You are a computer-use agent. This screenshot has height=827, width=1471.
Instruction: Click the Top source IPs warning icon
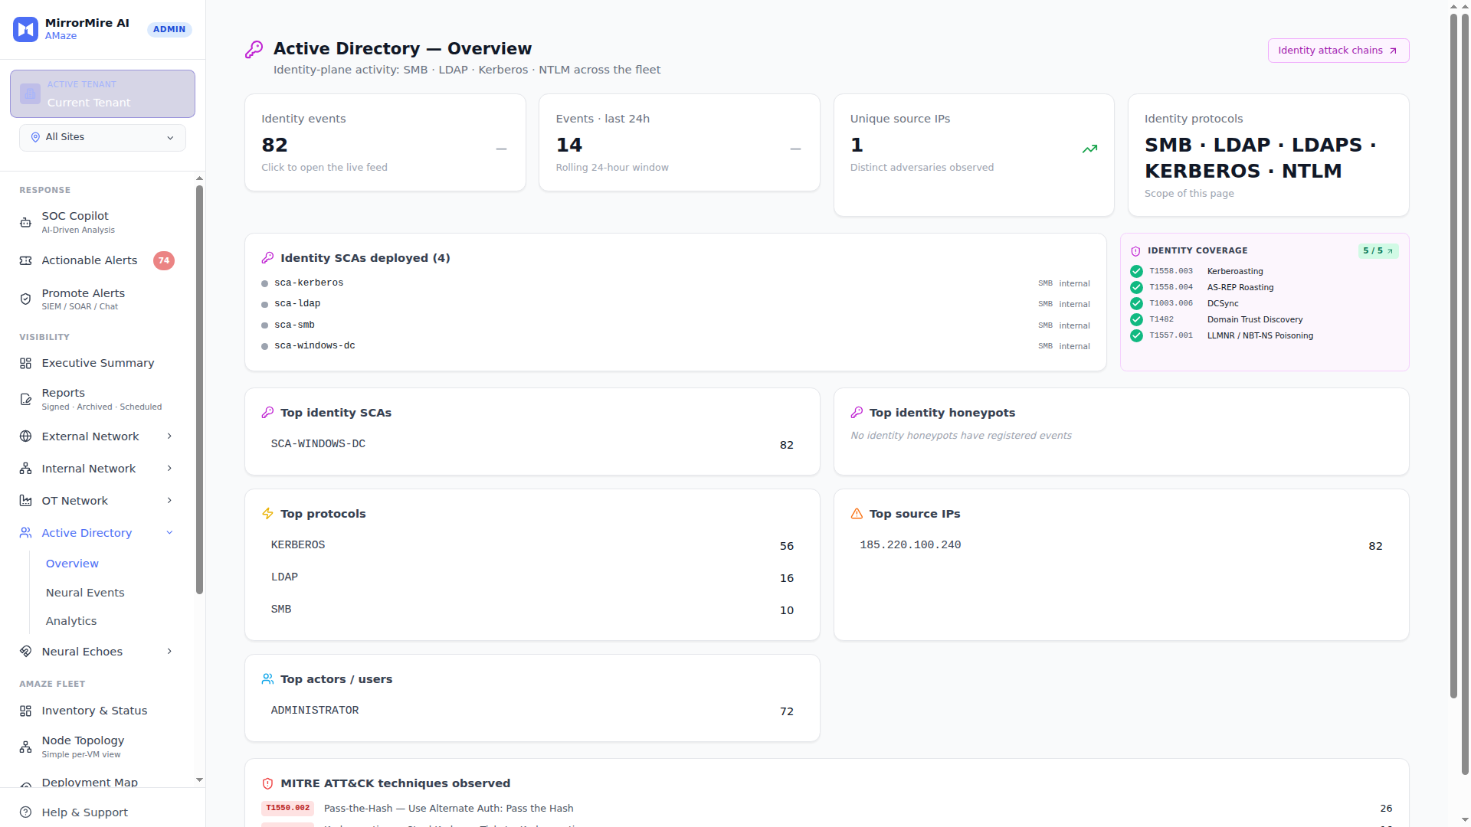coord(857,514)
